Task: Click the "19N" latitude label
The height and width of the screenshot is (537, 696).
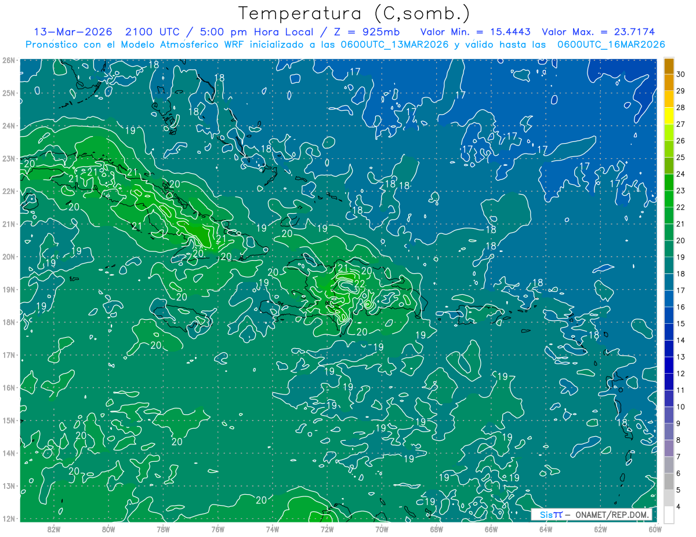Action: click(x=8, y=290)
